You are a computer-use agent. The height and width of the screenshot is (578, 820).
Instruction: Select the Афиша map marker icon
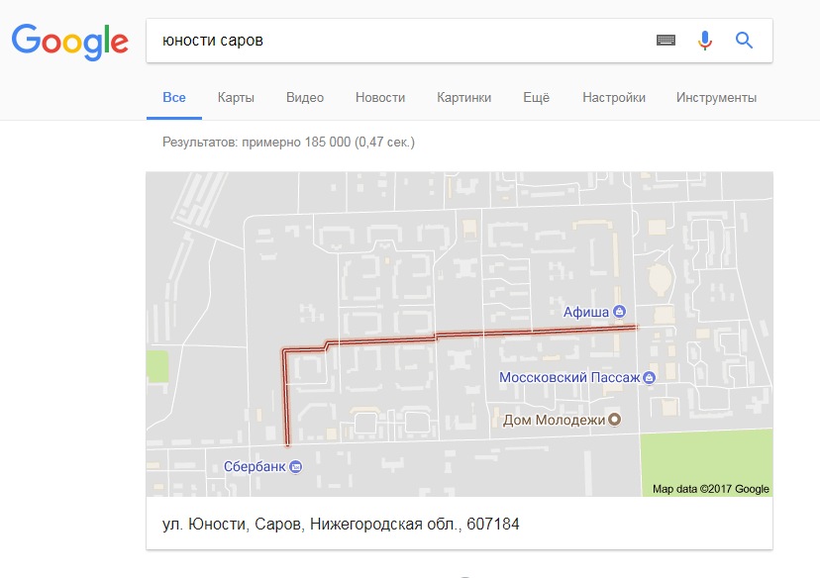620,312
